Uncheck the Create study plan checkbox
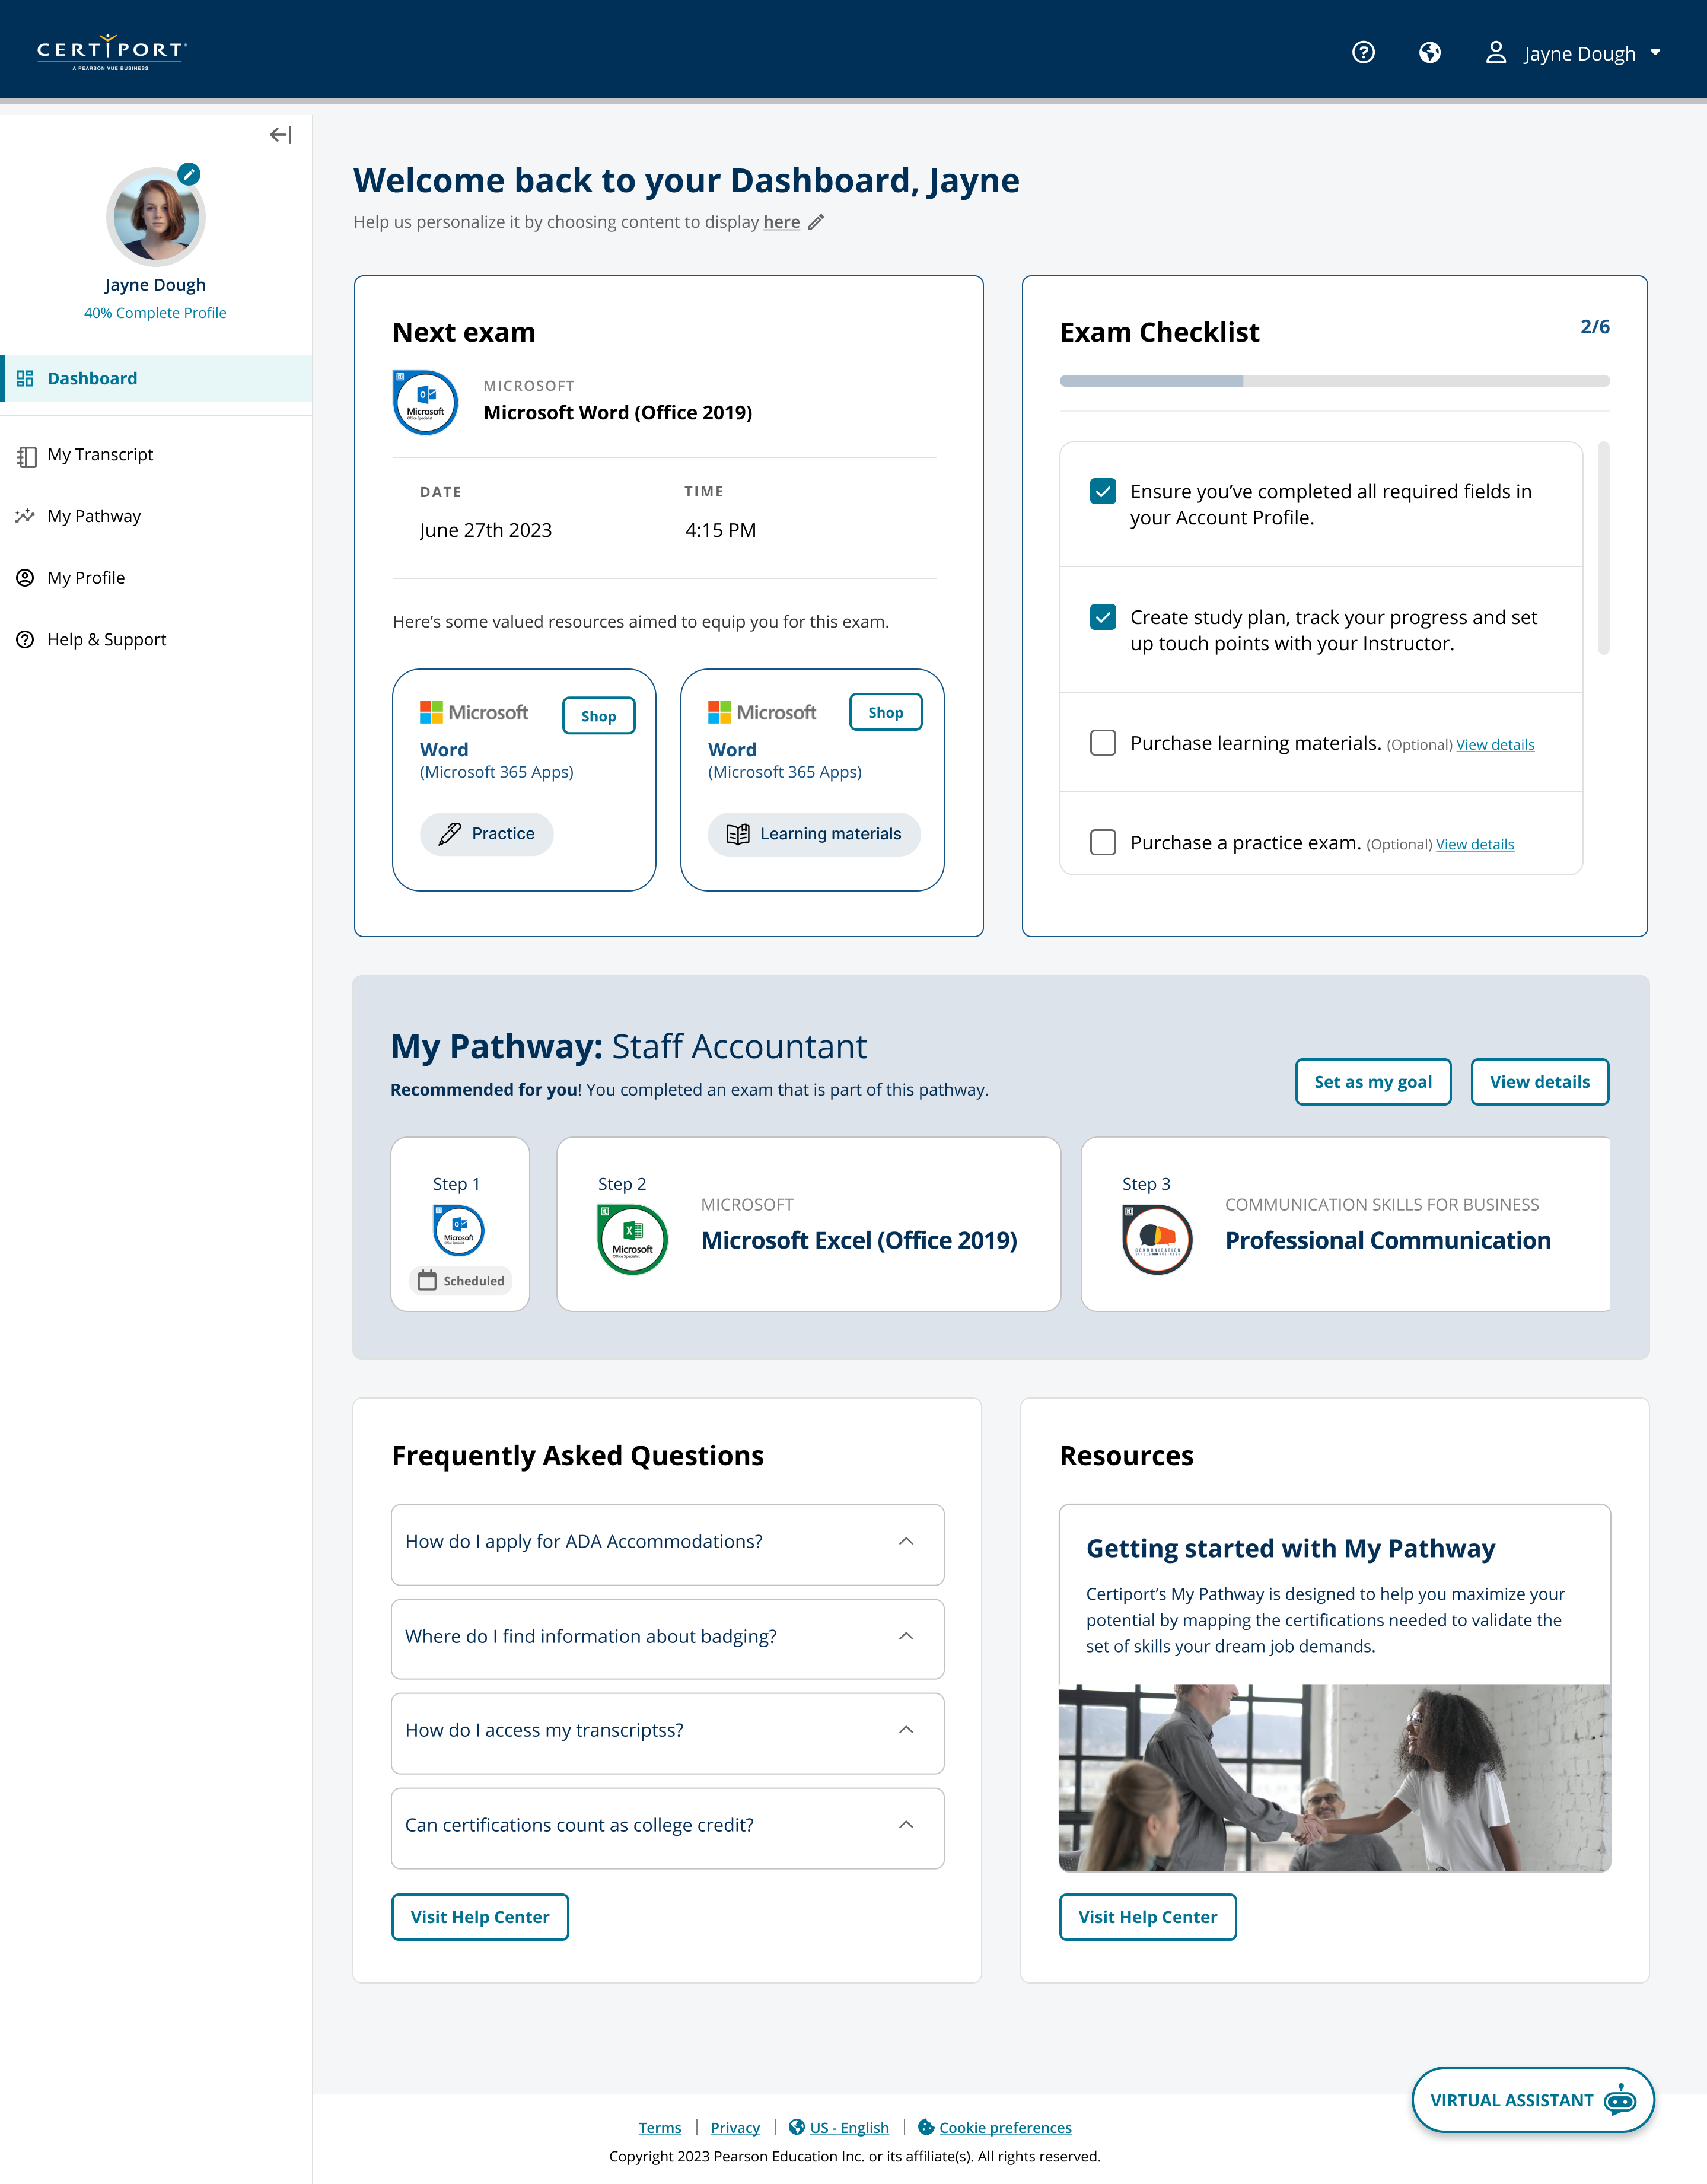 (x=1103, y=617)
